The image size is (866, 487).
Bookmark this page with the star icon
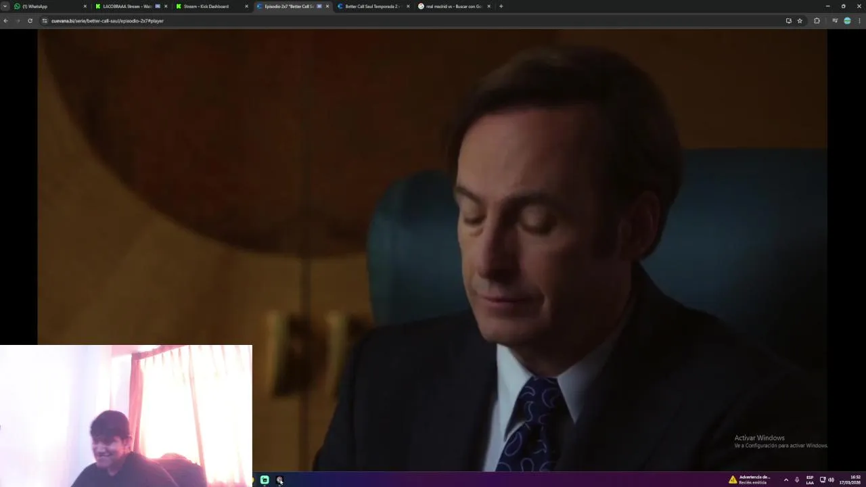point(800,21)
